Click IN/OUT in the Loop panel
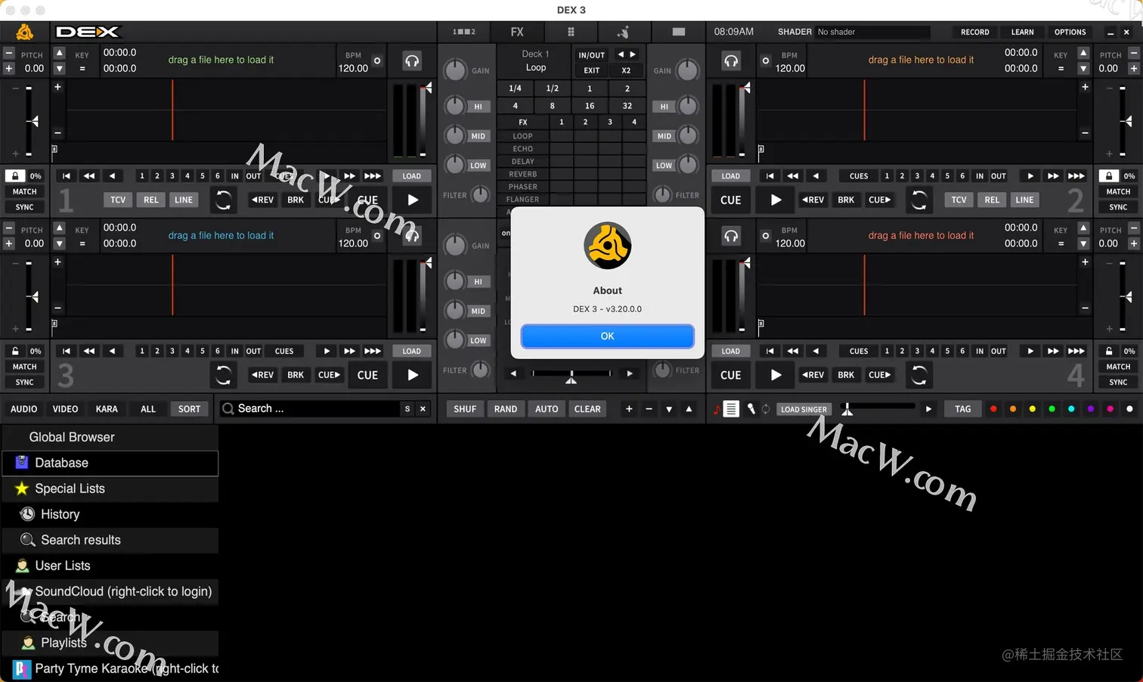1143x682 pixels. pyautogui.click(x=591, y=55)
